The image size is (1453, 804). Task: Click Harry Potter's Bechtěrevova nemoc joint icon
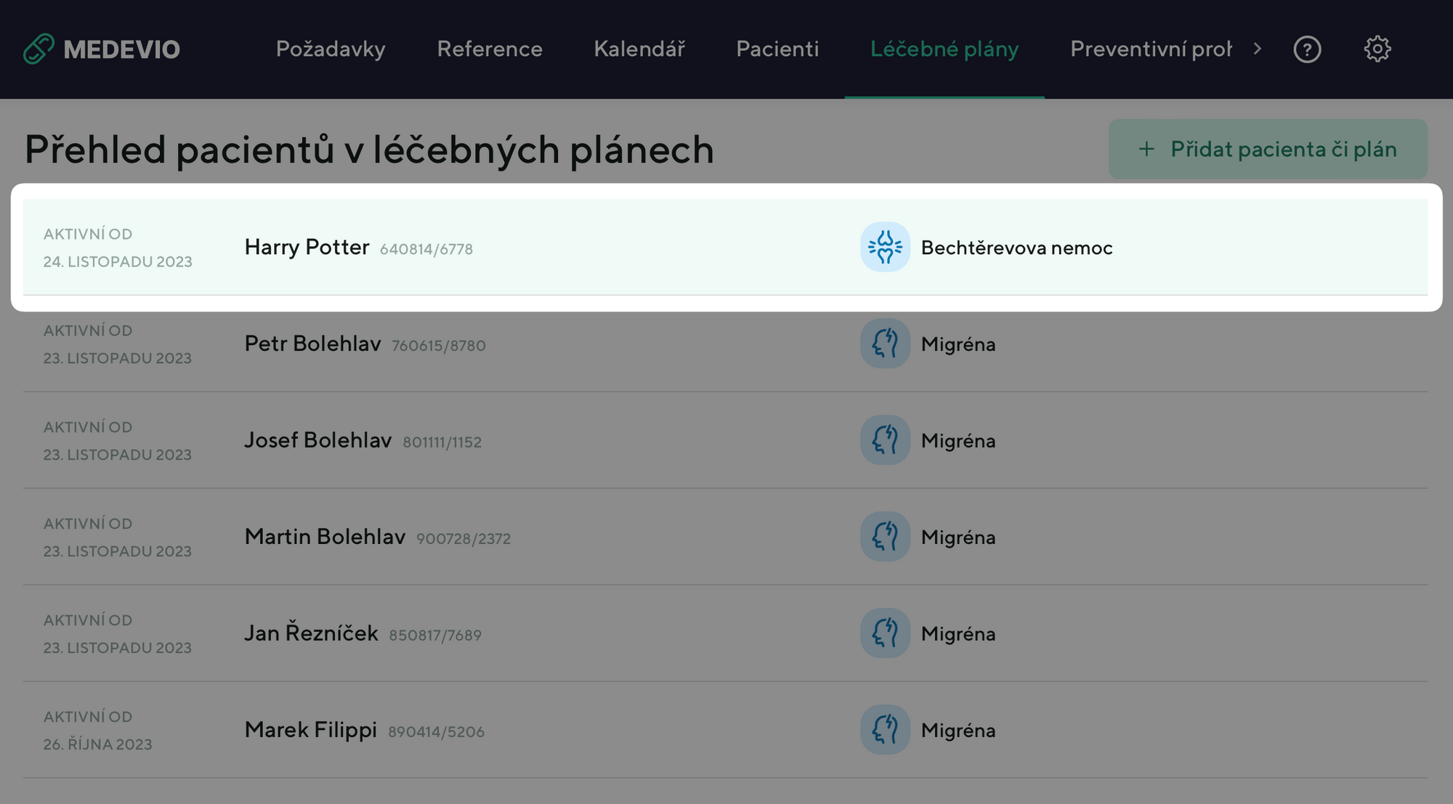pyautogui.click(x=885, y=247)
